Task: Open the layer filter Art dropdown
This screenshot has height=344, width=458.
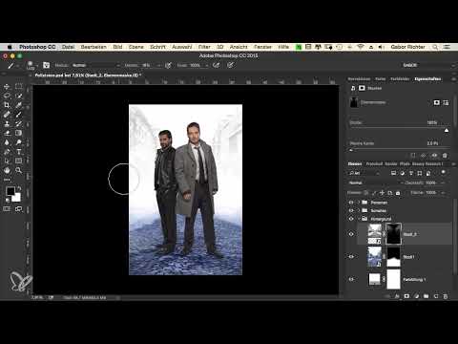Action: tap(364, 173)
